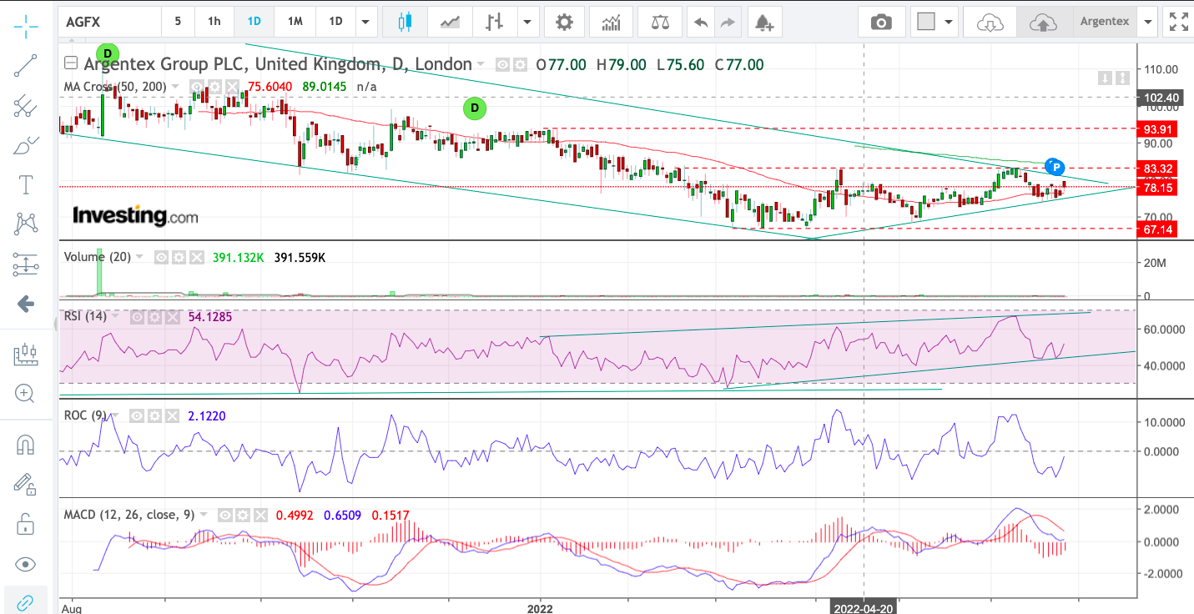Open dropdown next to Argentex layout
This screenshot has height=614, width=1194.
tap(1149, 22)
